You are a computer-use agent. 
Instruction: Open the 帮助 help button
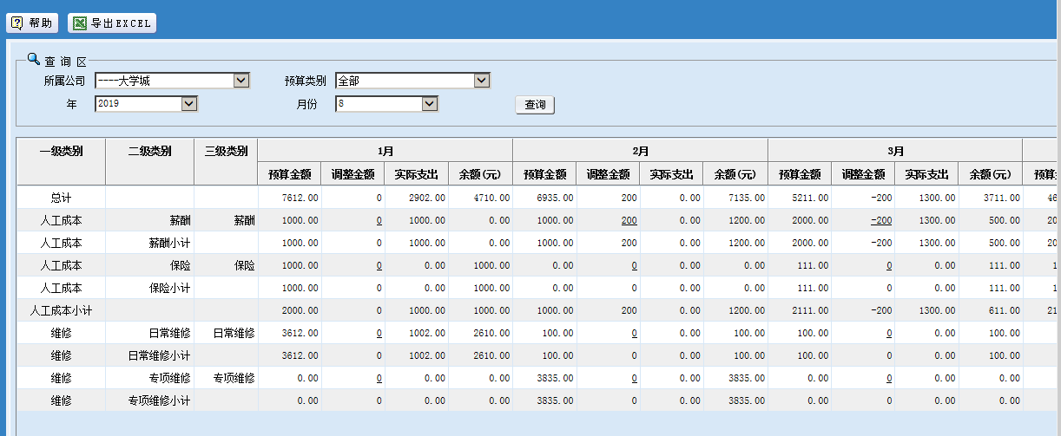tap(32, 23)
